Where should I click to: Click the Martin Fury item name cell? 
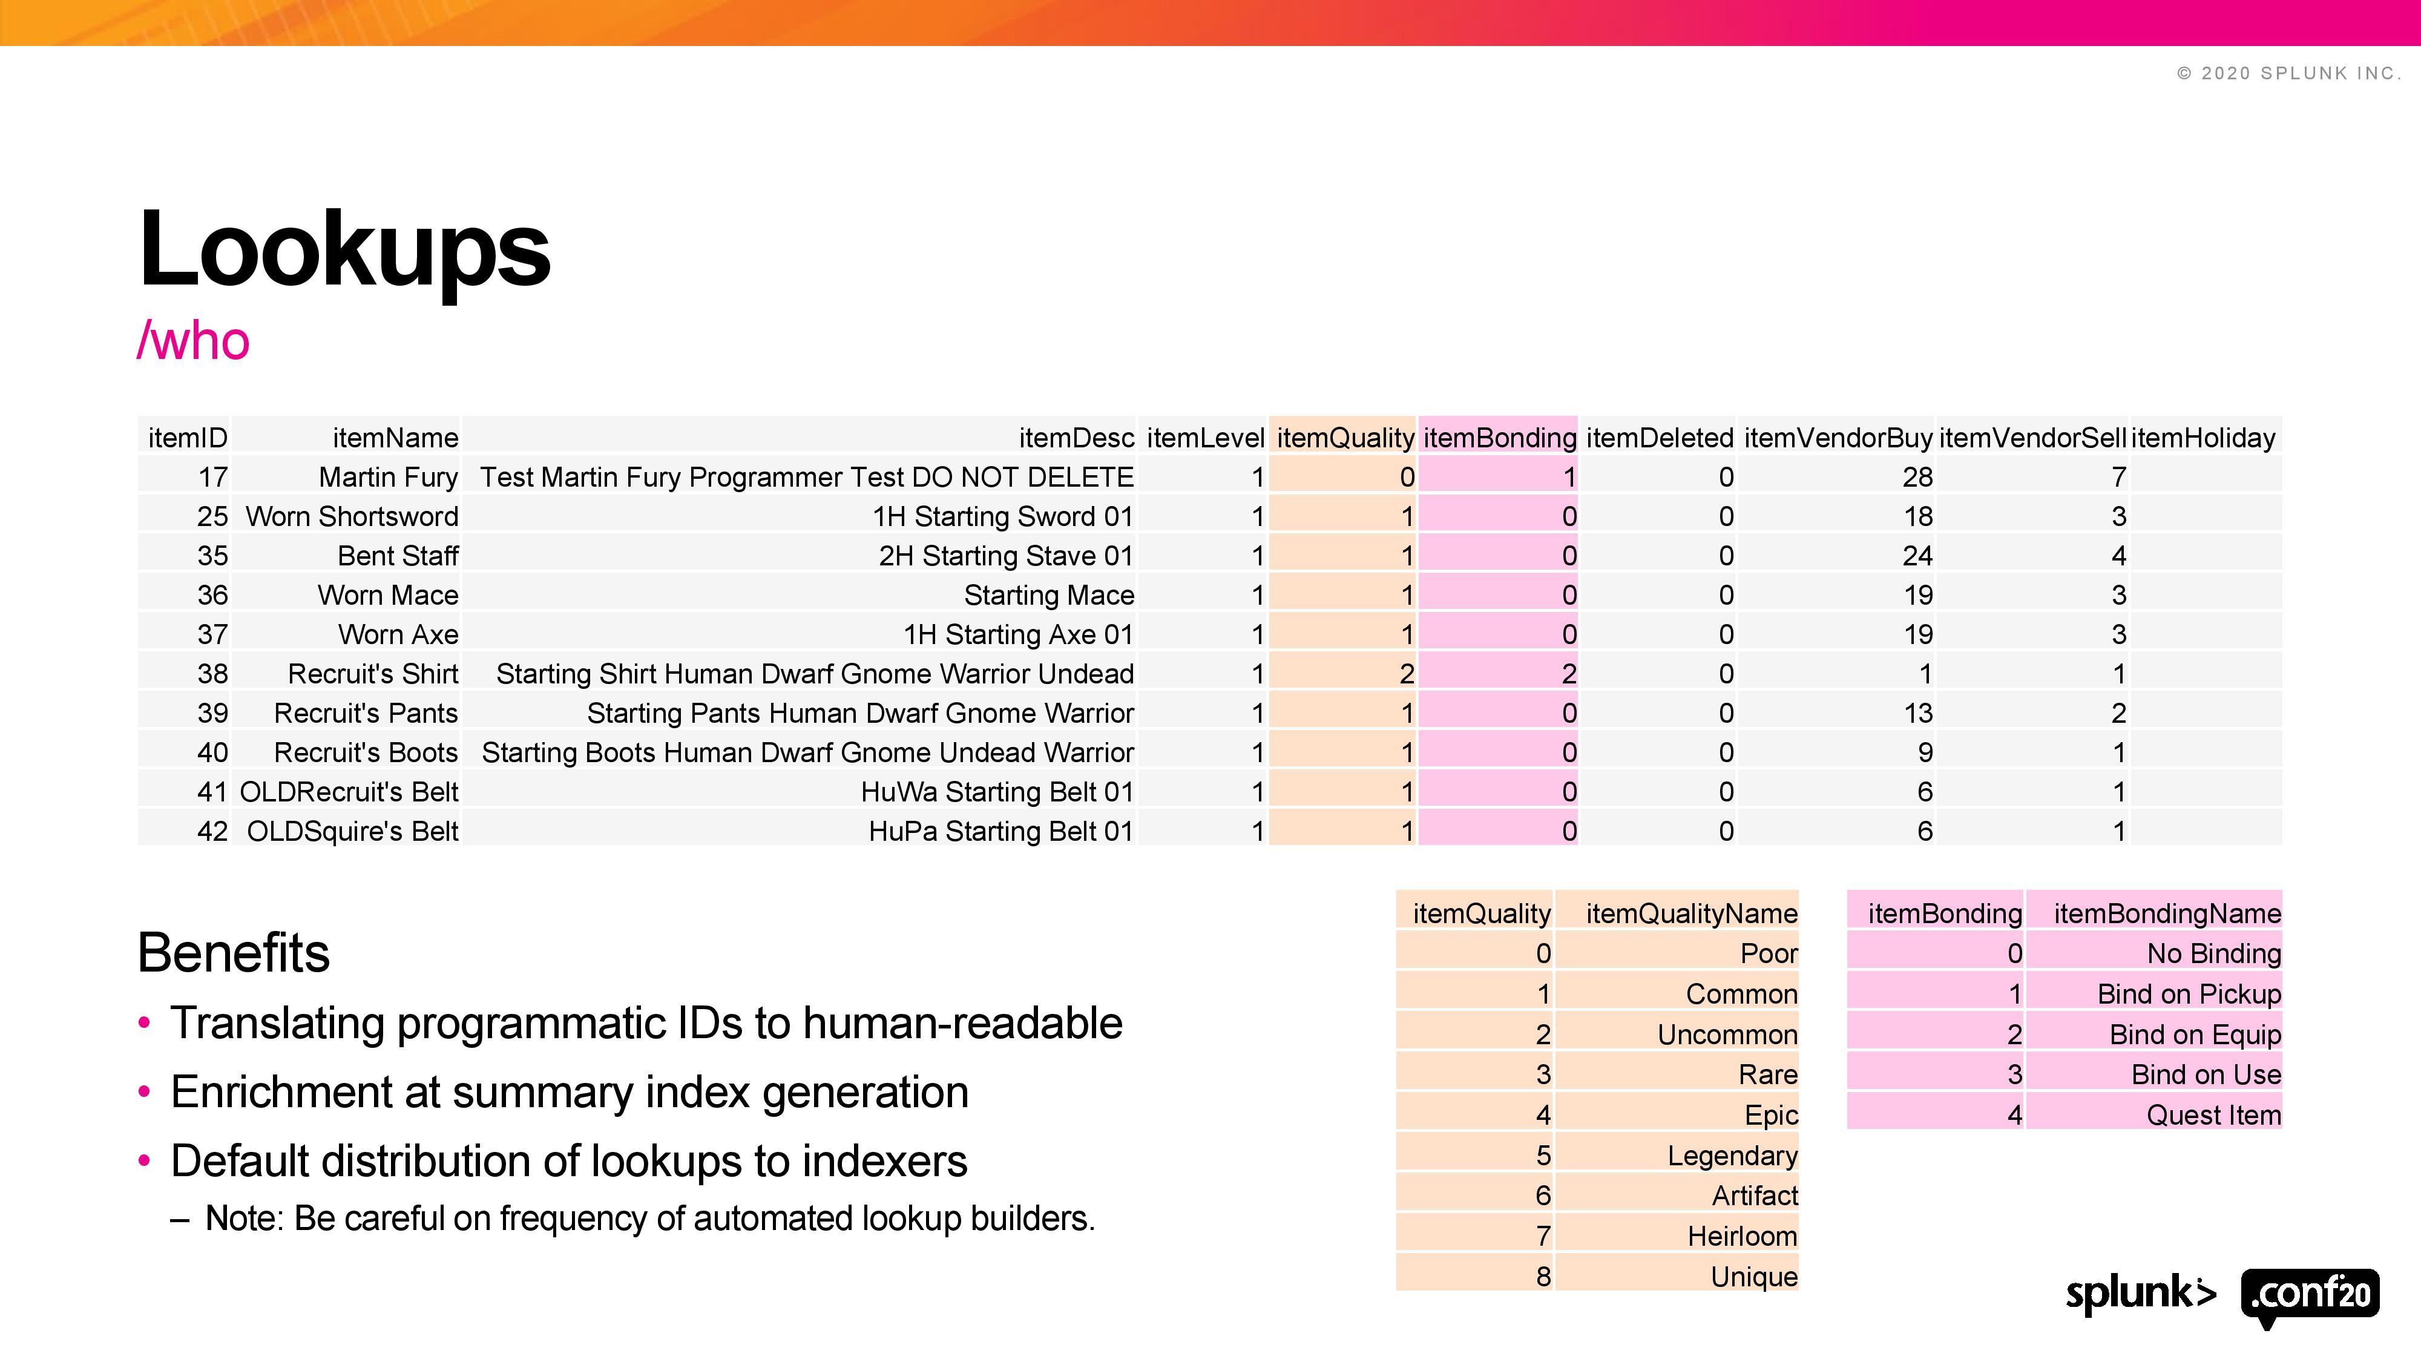pyautogui.click(x=387, y=478)
